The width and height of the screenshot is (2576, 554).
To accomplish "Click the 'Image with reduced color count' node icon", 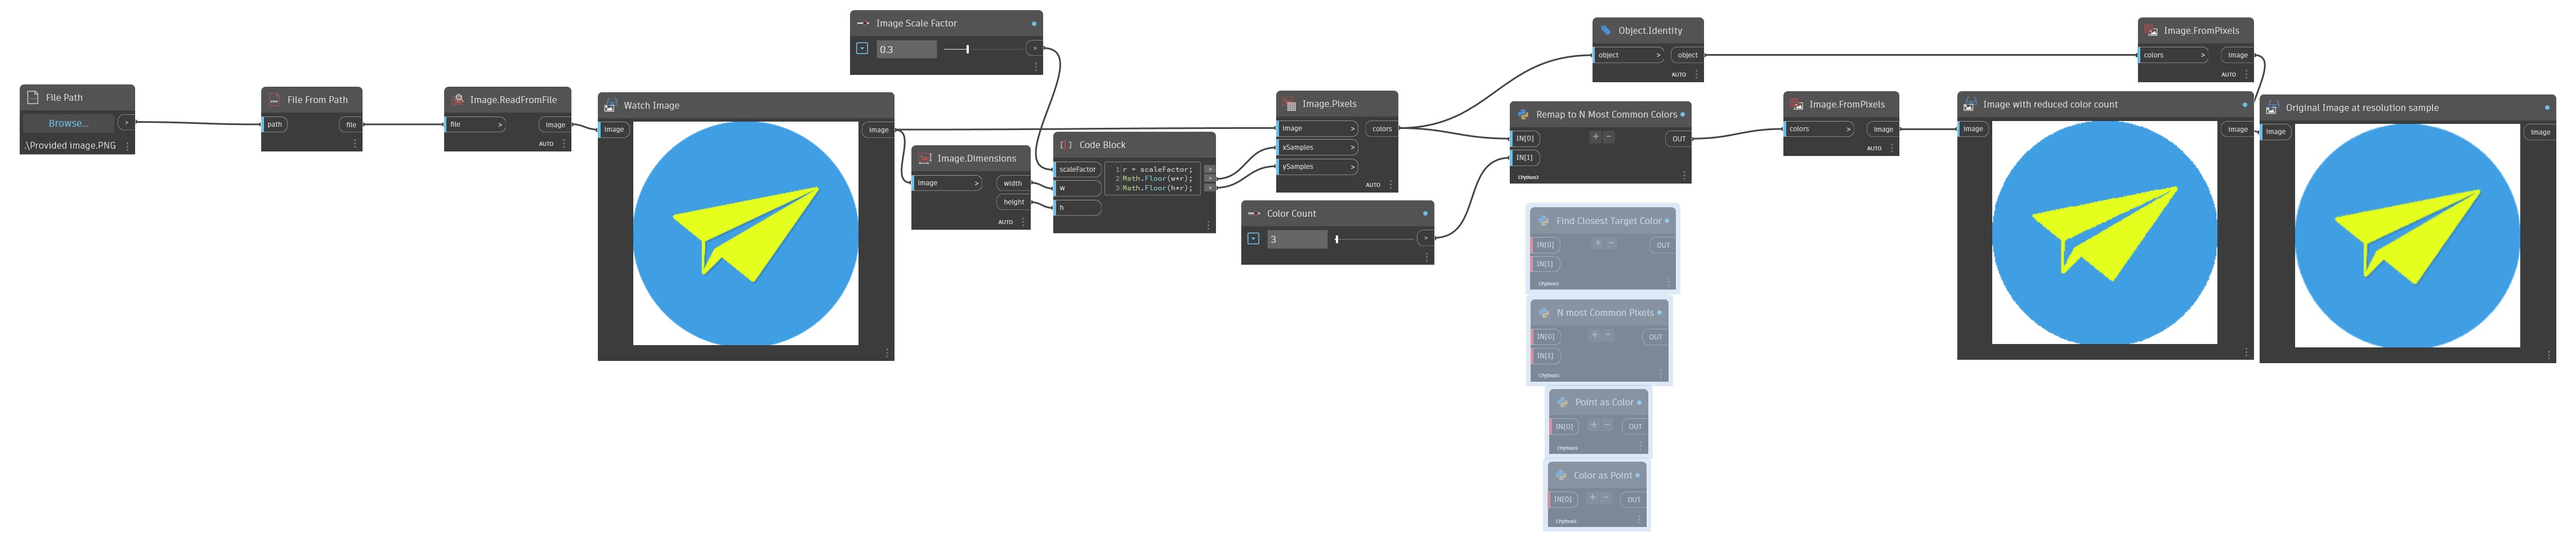I will (1970, 104).
